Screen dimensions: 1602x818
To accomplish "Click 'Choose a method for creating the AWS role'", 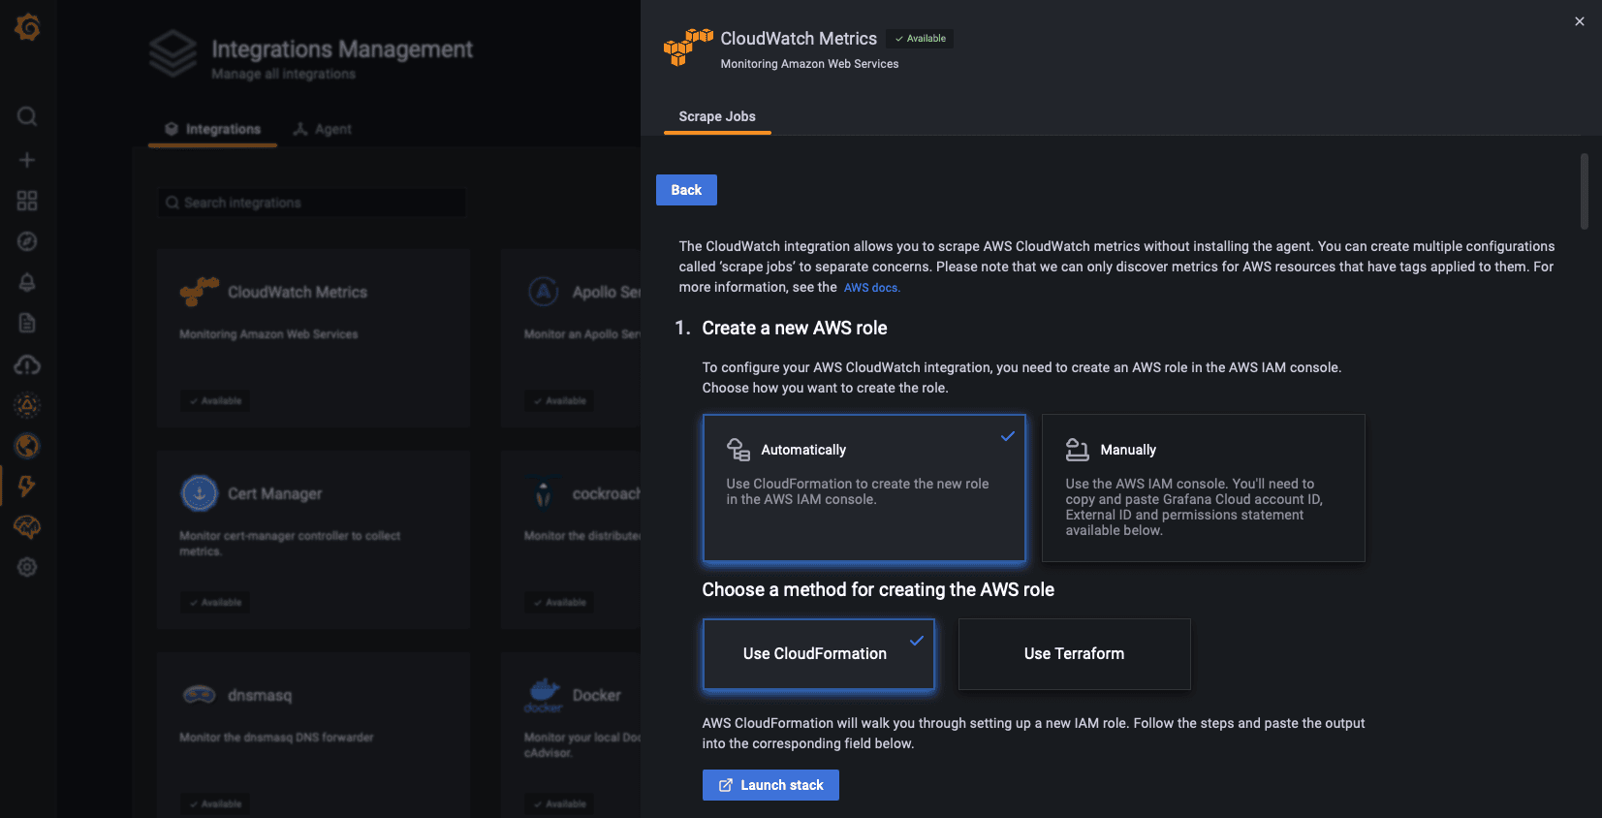I will pos(878,590).
